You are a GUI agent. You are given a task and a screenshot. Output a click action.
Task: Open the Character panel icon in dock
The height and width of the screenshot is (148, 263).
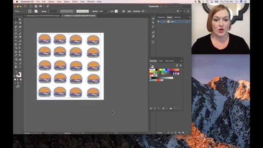tap(153, 18)
